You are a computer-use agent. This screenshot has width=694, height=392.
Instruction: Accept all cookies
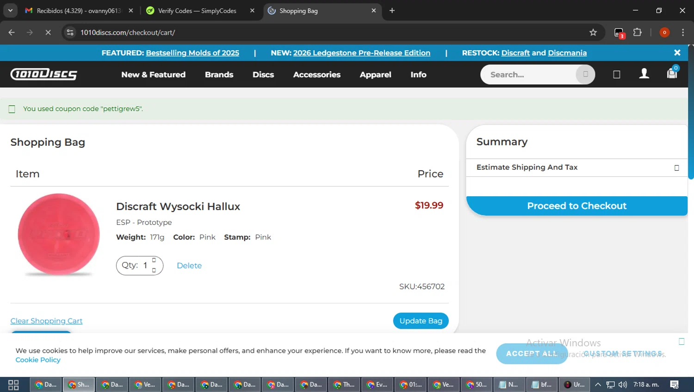click(x=532, y=354)
